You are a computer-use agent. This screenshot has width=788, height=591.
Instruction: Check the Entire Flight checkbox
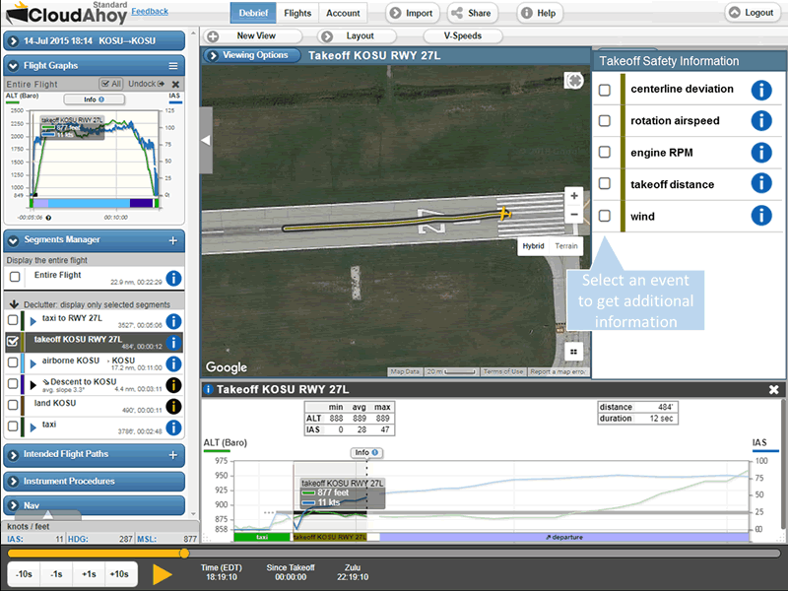coord(14,278)
